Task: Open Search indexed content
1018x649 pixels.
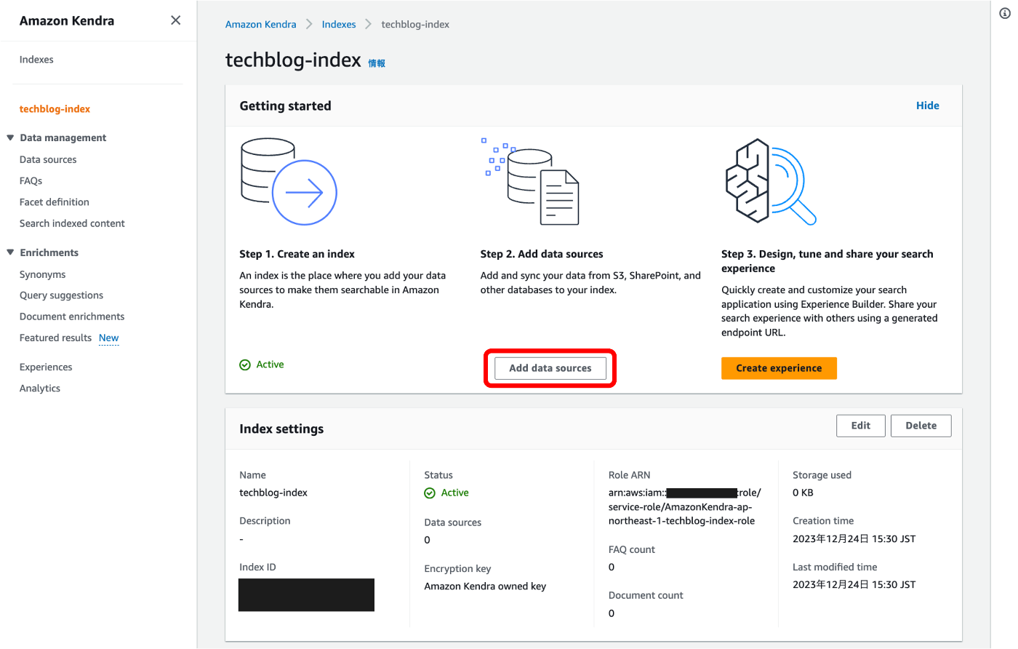Action: [72, 223]
